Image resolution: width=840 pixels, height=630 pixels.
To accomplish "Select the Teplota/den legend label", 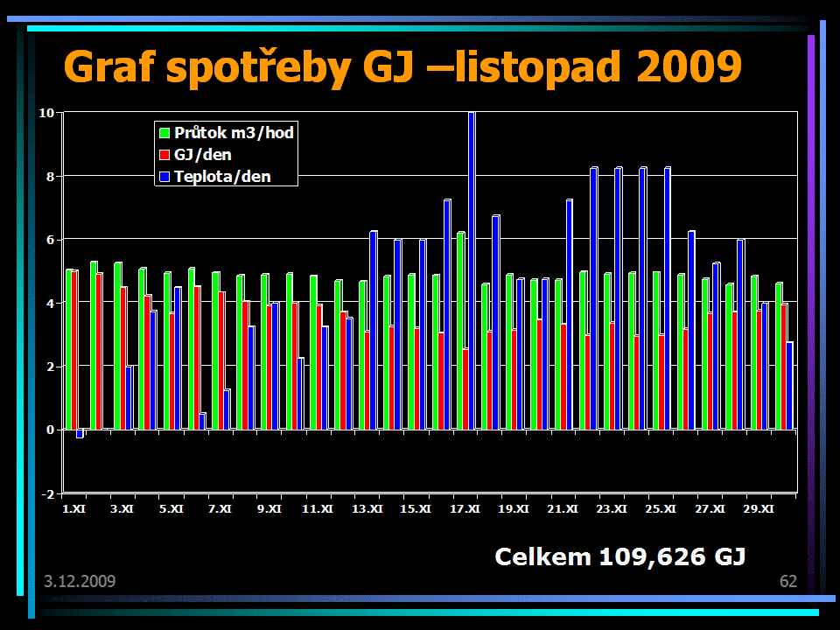I will [222, 177].
